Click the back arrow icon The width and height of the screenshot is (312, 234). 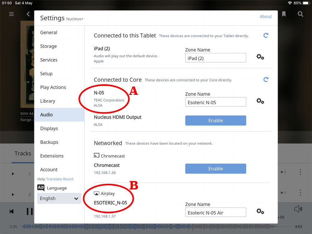[28, 14]
